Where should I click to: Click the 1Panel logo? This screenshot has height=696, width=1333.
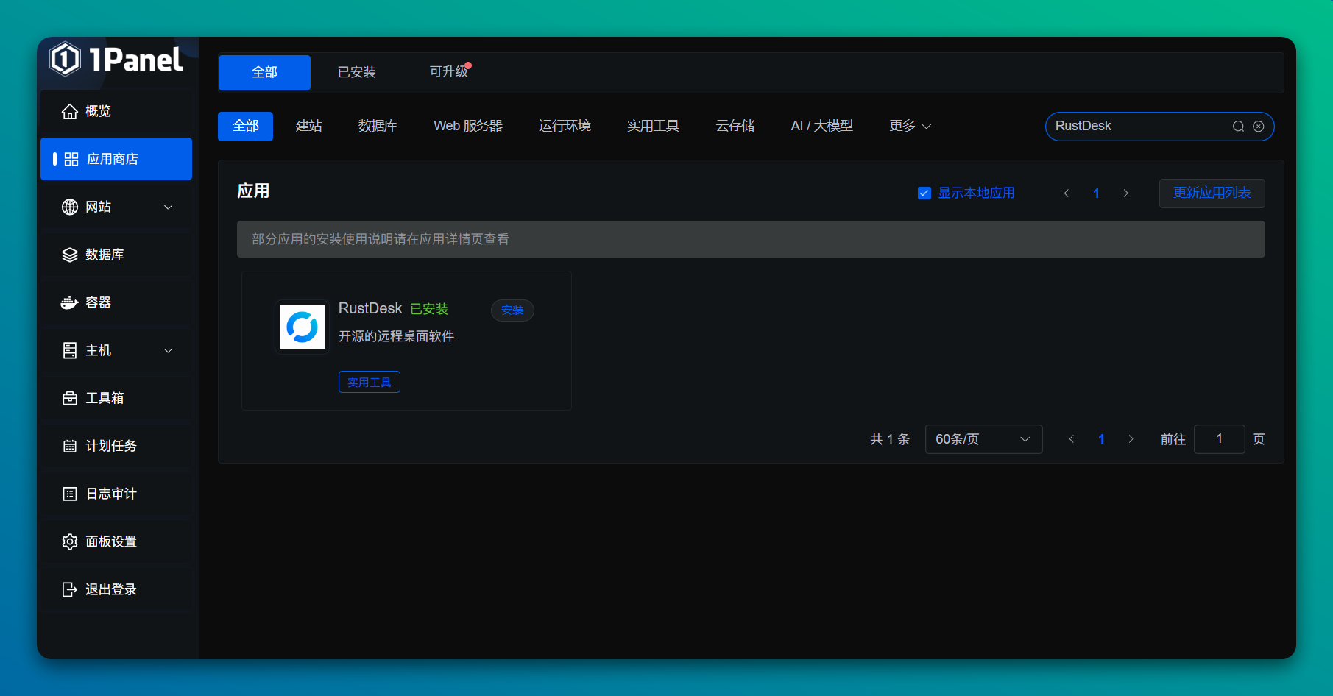[116, 59]
